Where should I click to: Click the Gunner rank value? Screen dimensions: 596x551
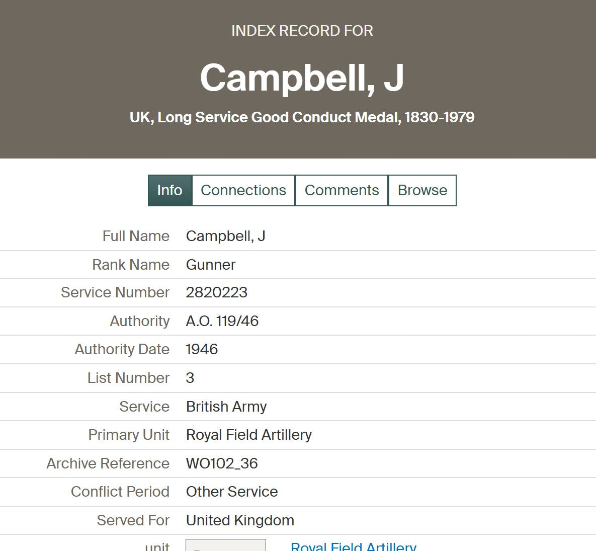coord(211,265)
